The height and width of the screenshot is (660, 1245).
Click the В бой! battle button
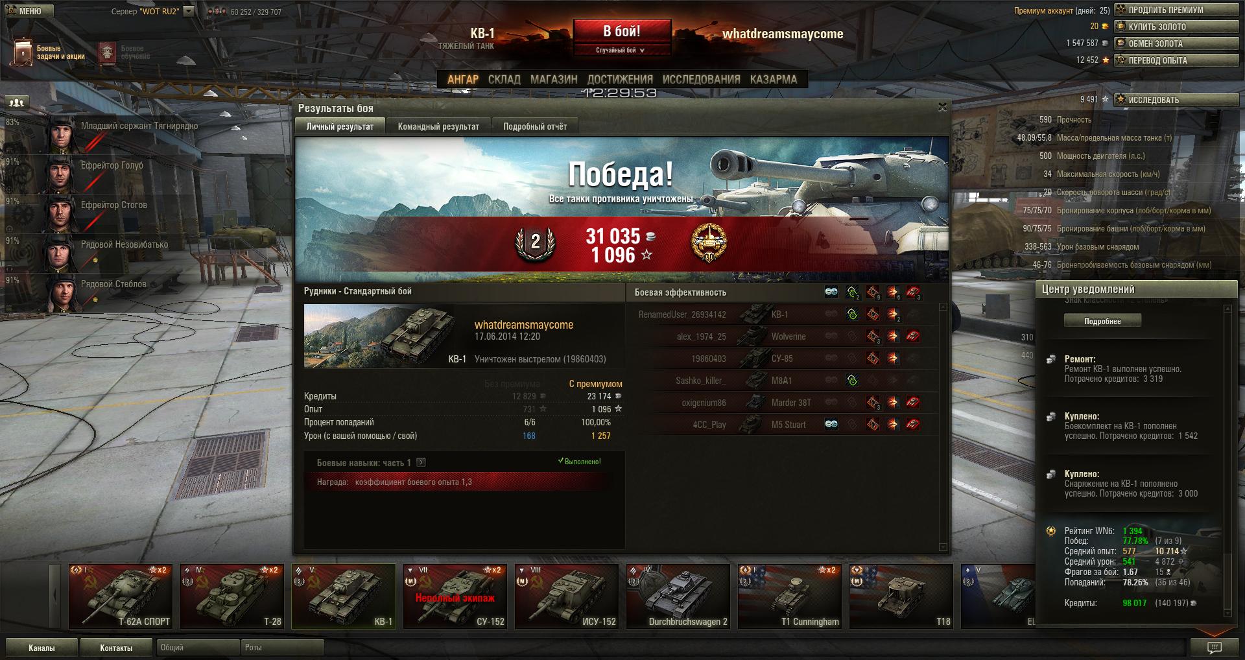point(622,32)
